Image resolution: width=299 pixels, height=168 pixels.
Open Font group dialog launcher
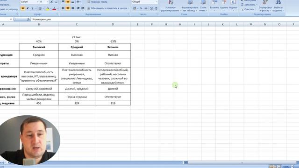pos(57,14)
